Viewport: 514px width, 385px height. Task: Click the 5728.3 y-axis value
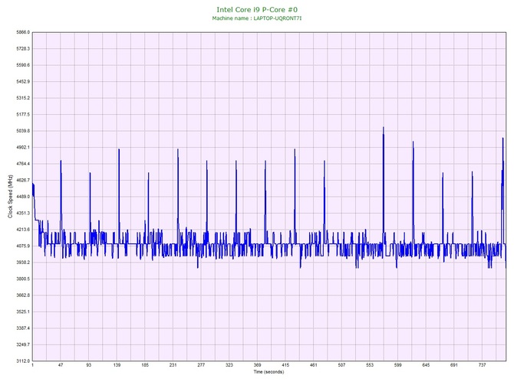tap(23, 49)
